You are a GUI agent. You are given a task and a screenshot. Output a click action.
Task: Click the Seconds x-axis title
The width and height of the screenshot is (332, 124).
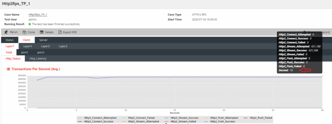pyautogui.click(x=175, y=113)
